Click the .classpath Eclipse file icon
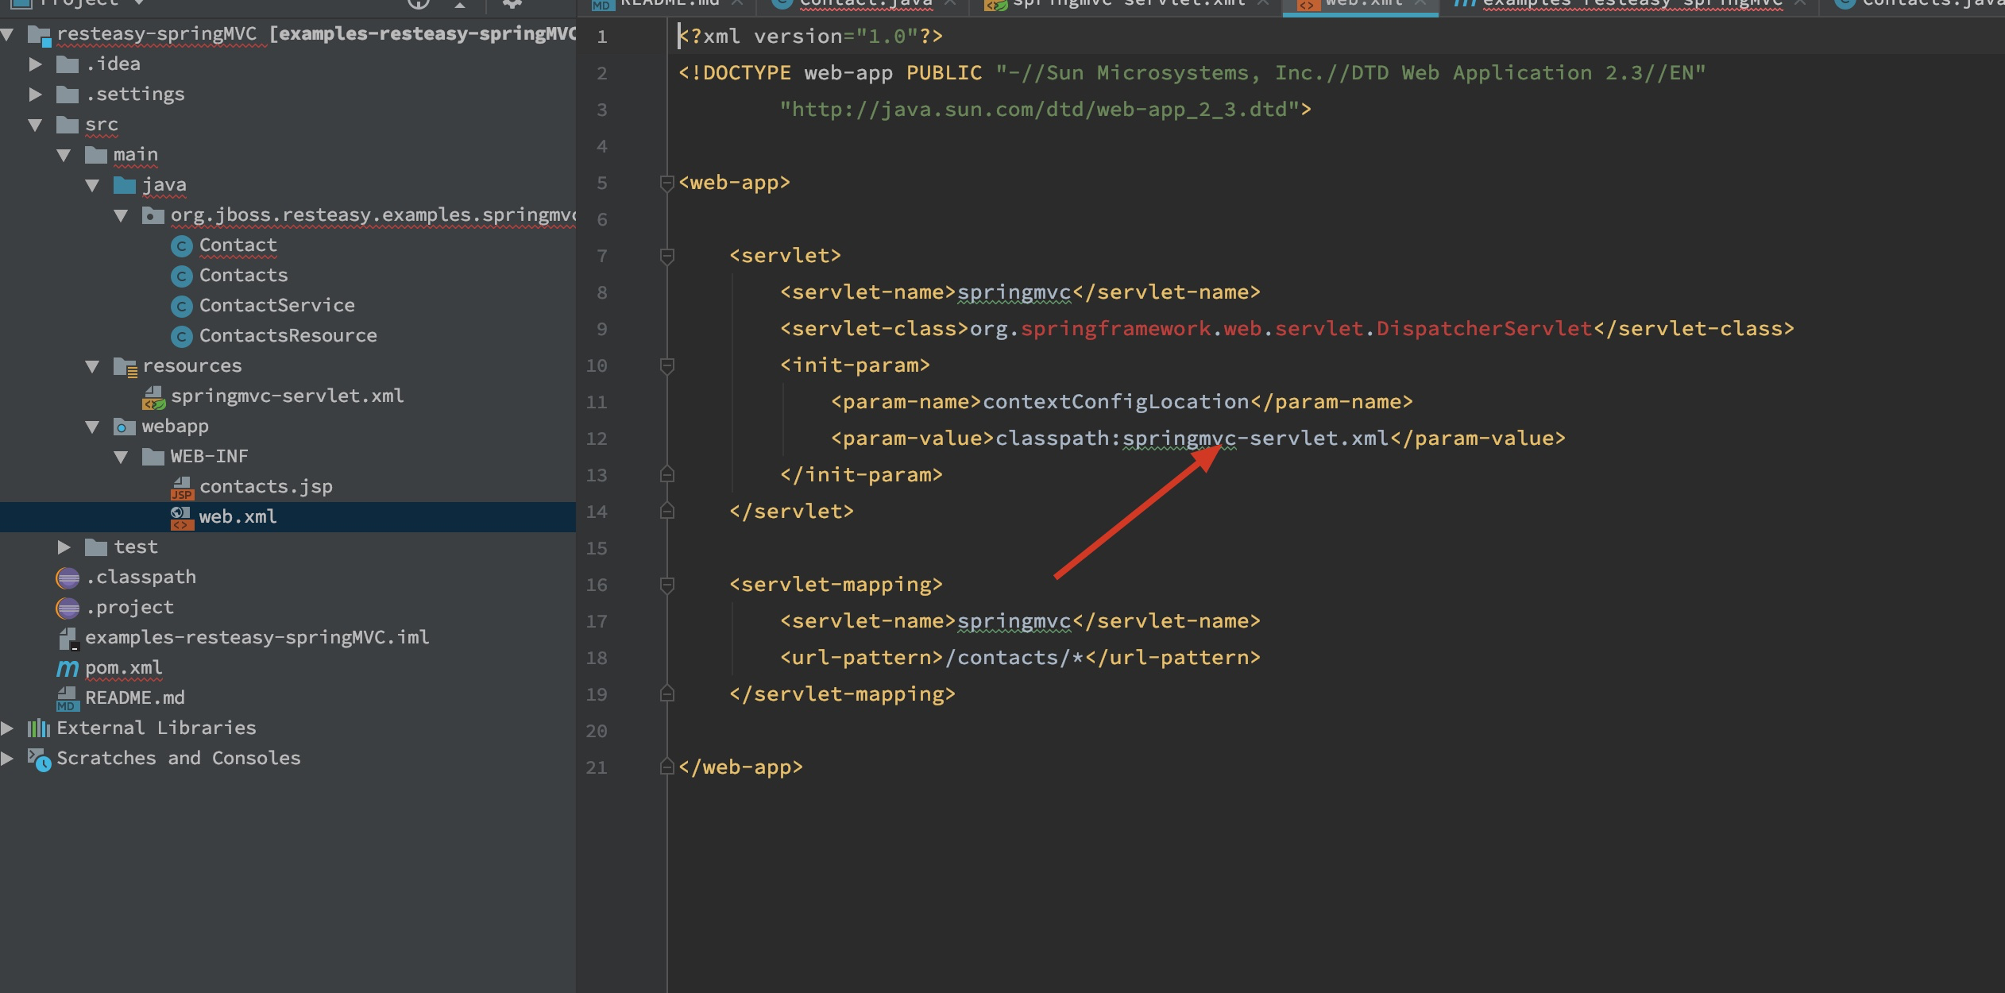2005x993 pixels. [x=68, y=578]
